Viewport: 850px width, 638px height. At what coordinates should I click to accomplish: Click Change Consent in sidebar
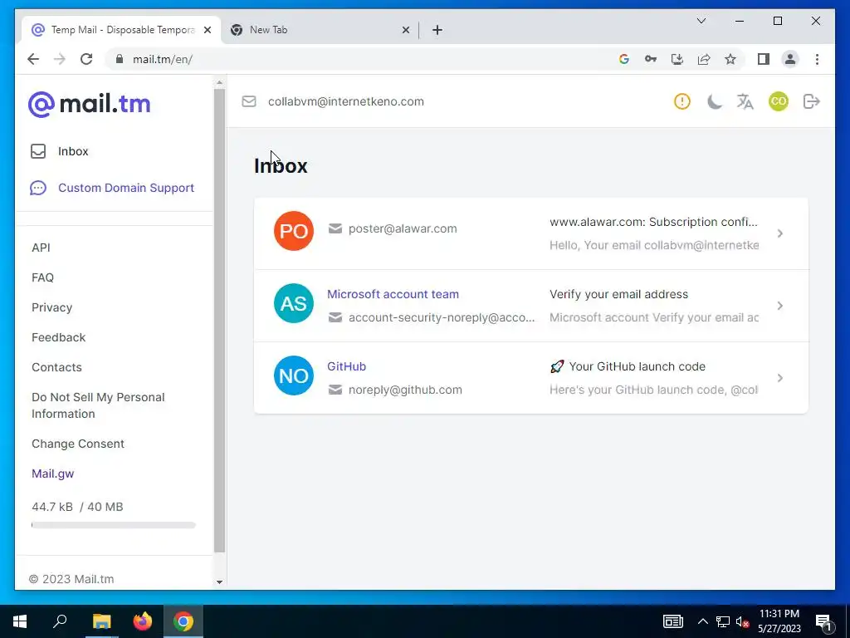[78, 444]
